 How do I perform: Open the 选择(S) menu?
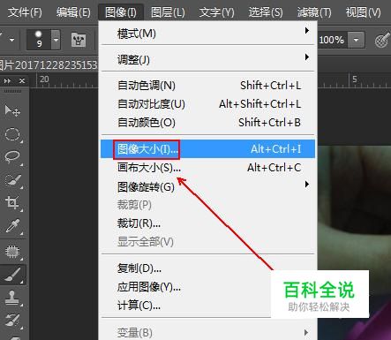pyautogui.click(x=266, y=12)
